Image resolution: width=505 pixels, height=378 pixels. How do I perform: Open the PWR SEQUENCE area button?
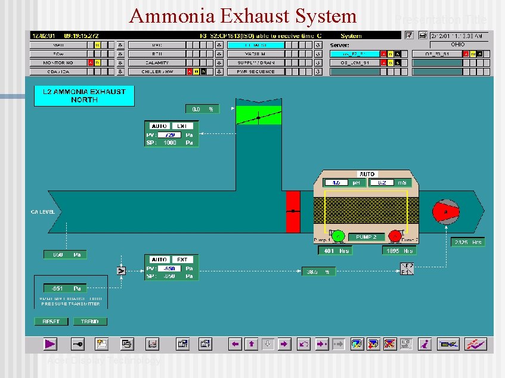tap(256, 71)
